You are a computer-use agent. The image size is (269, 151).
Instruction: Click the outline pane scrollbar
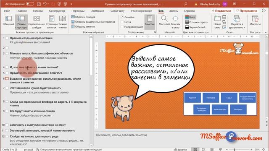pyautogui.click(x=91, y=57)
